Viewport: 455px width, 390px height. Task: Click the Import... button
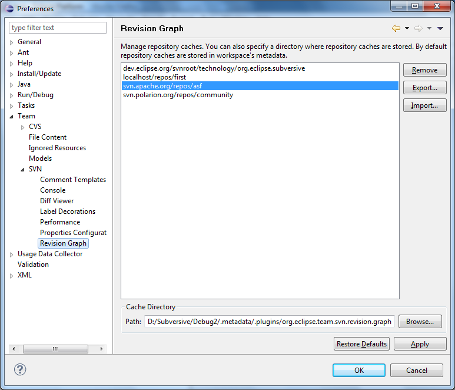point(424,105)
